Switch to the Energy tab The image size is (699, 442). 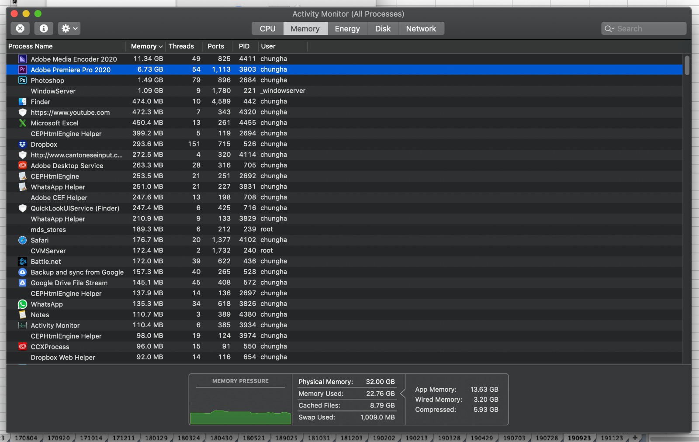click(x=347, y=28)
